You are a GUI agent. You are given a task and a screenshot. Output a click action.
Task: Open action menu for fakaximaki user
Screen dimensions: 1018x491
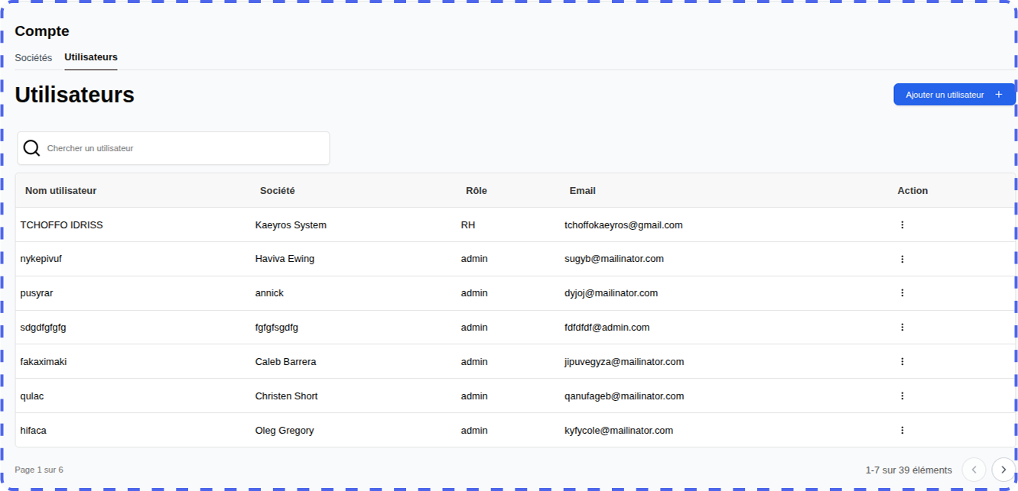902,362
